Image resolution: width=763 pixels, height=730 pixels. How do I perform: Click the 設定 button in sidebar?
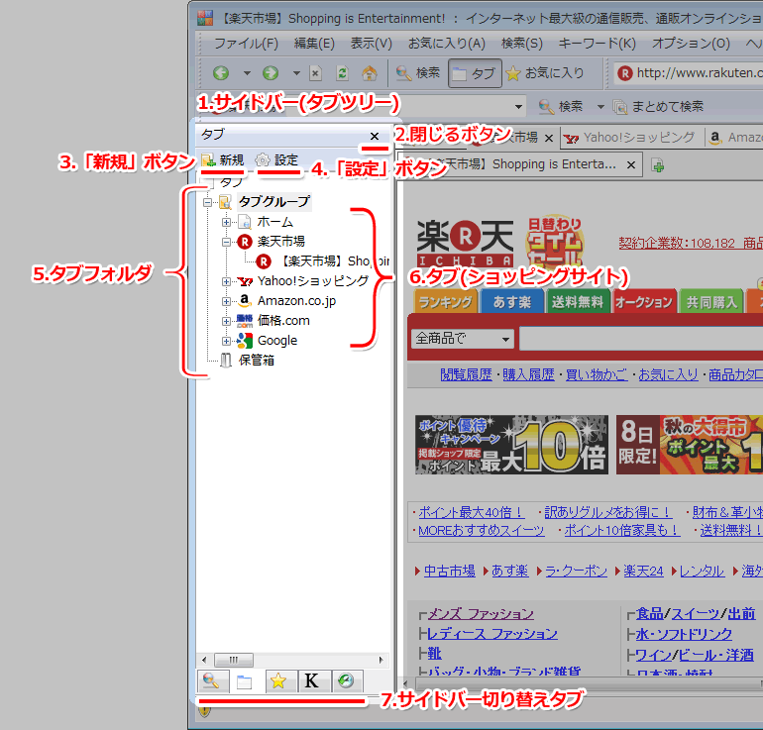(276, 159)
